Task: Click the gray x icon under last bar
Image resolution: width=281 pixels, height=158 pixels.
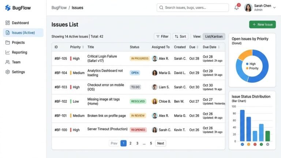Action: [267, 144]
